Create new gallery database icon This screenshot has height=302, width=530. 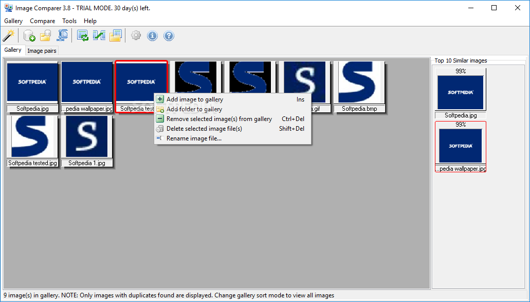tap(29, 35)
